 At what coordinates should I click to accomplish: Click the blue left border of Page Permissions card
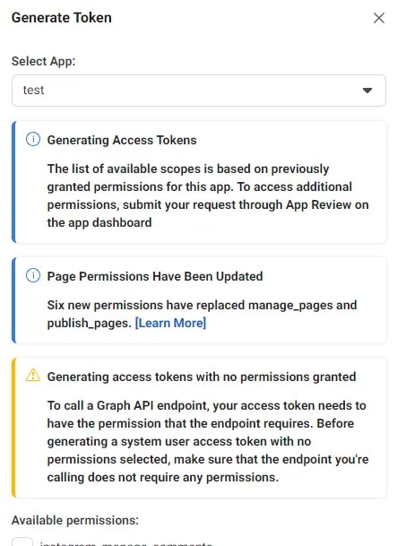13,300
